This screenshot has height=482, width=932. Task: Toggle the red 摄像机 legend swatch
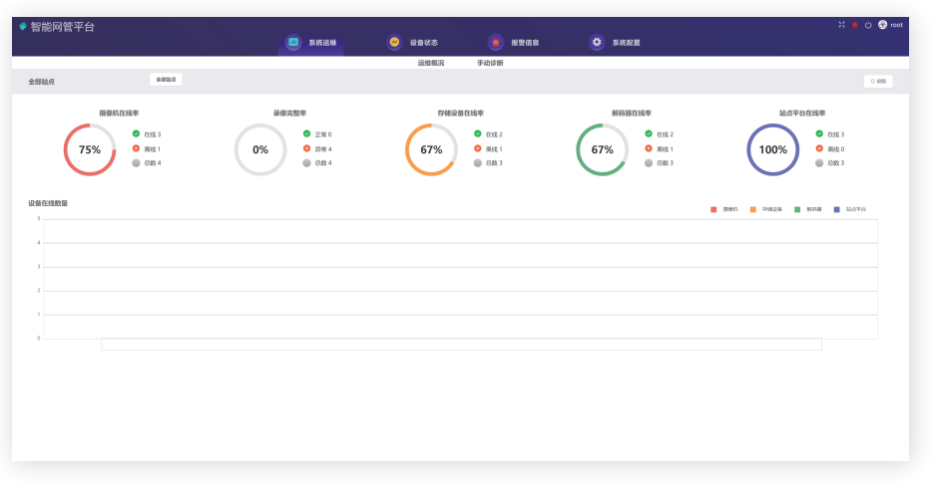pyautogui.click(x=713, y=209)
